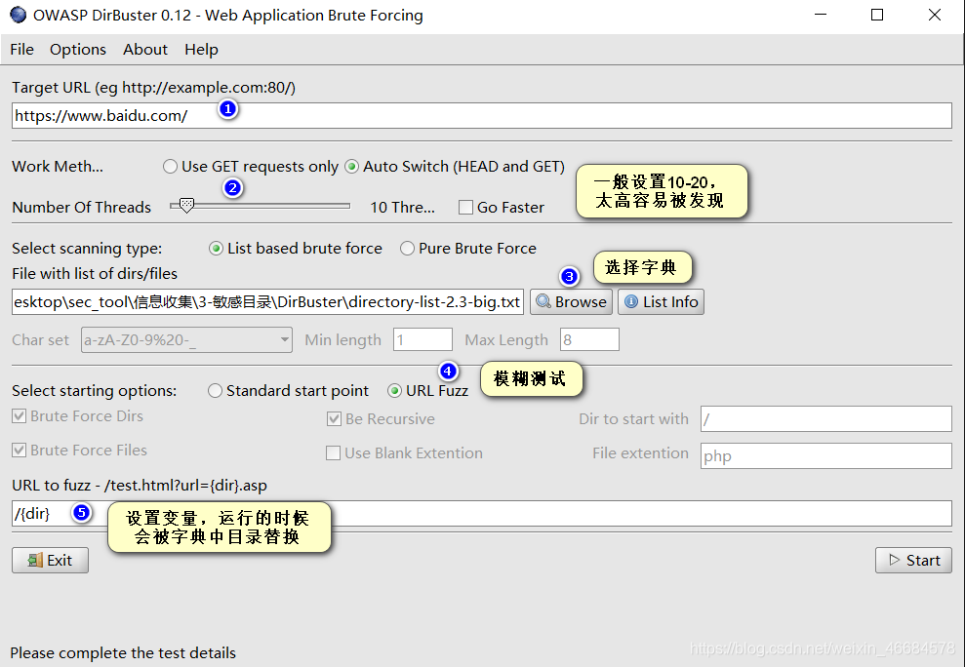965x667 pixels.
Task: Click the Max Length field
Action: (589, 339)
